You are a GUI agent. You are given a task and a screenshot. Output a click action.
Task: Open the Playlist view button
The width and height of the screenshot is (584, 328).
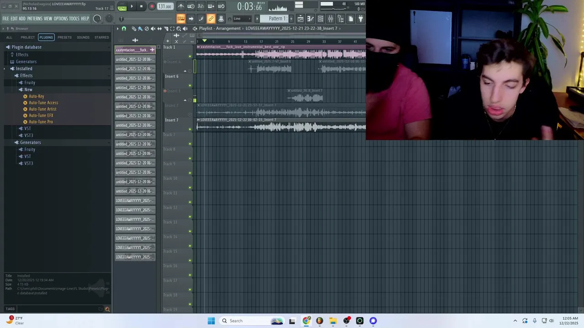coord(301,19)
